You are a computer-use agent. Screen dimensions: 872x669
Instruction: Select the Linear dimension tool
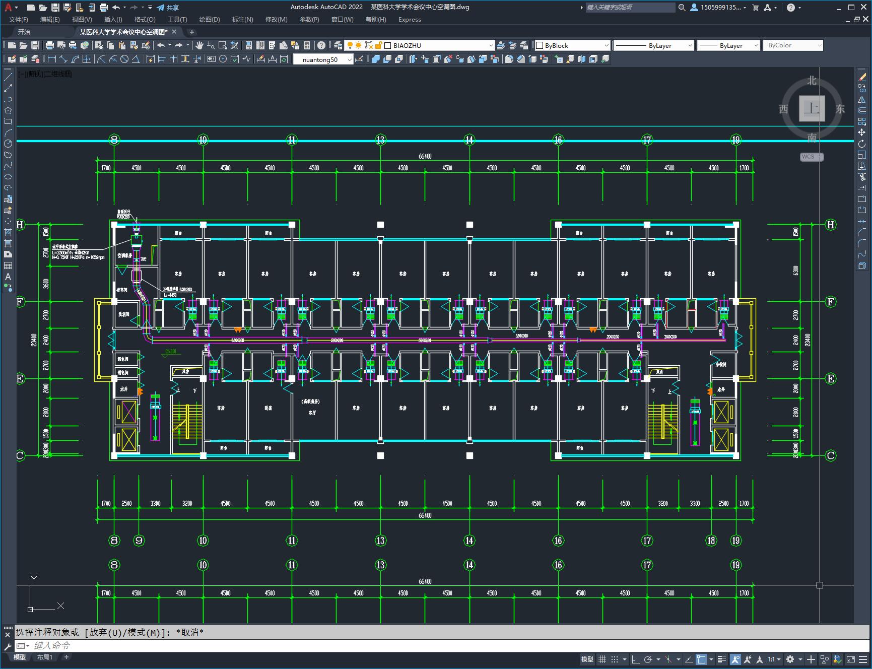coord(51,59)
